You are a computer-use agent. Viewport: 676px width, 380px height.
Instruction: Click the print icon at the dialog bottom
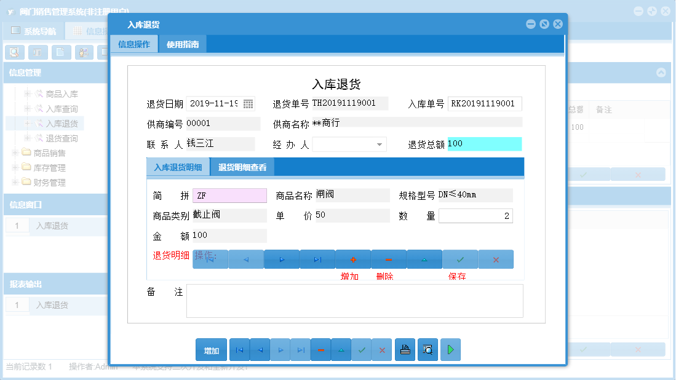pos(405,349)
